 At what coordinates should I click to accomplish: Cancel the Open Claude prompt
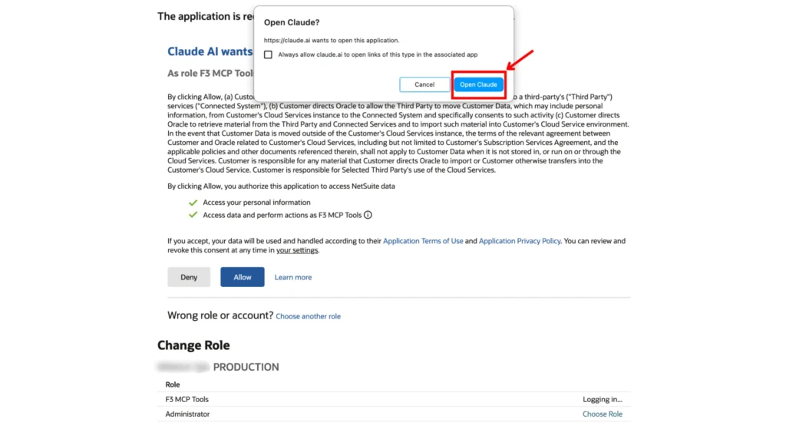pos(424,84)
